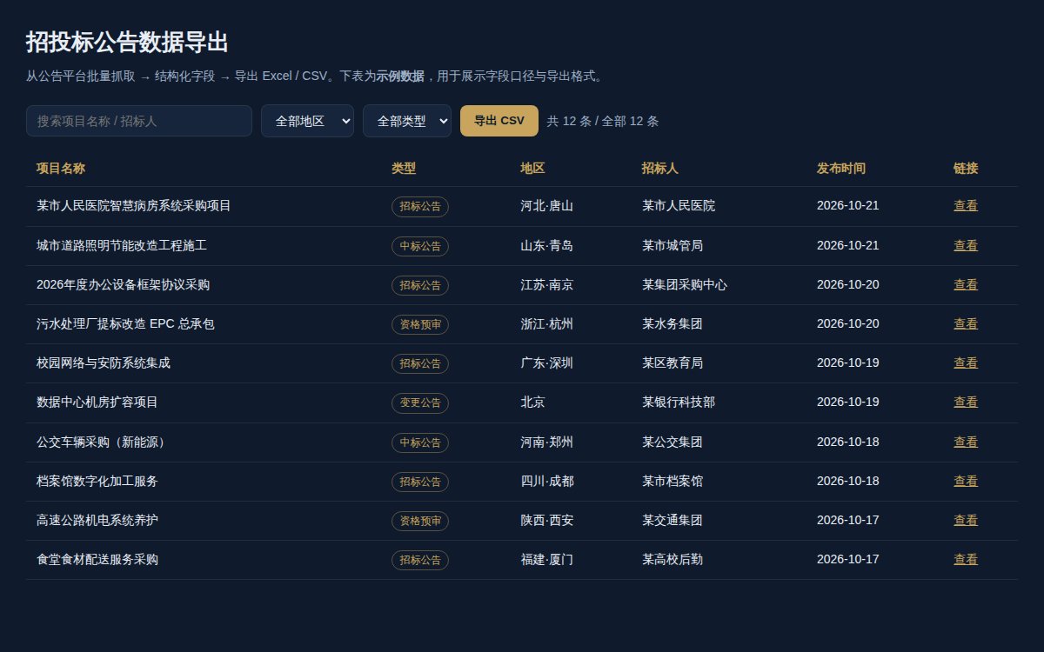The height and width of the screenshot is (652, 1044).
Task: Select project name 数据中心机房扩容项目
Action: (97, 403)
